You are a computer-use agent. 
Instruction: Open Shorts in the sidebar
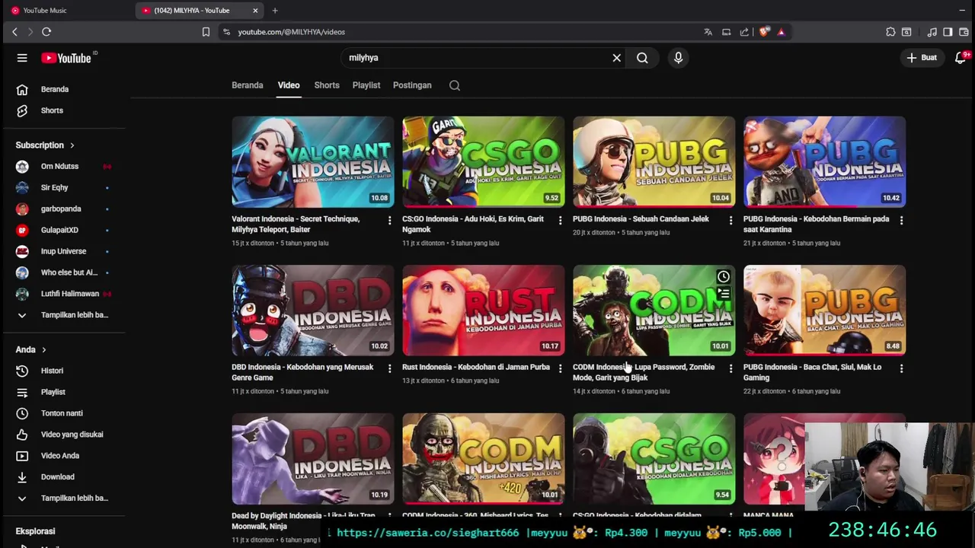52,110
